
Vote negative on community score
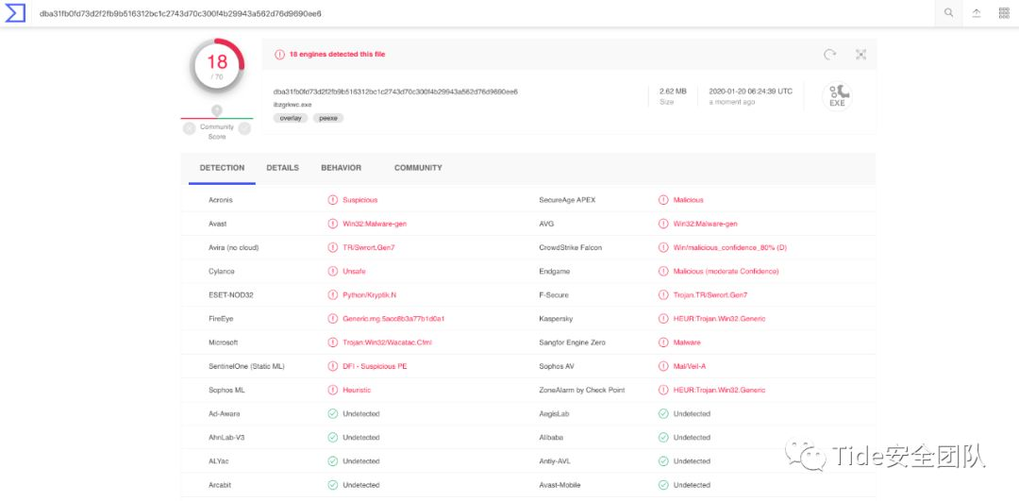(x=190, y=128)
